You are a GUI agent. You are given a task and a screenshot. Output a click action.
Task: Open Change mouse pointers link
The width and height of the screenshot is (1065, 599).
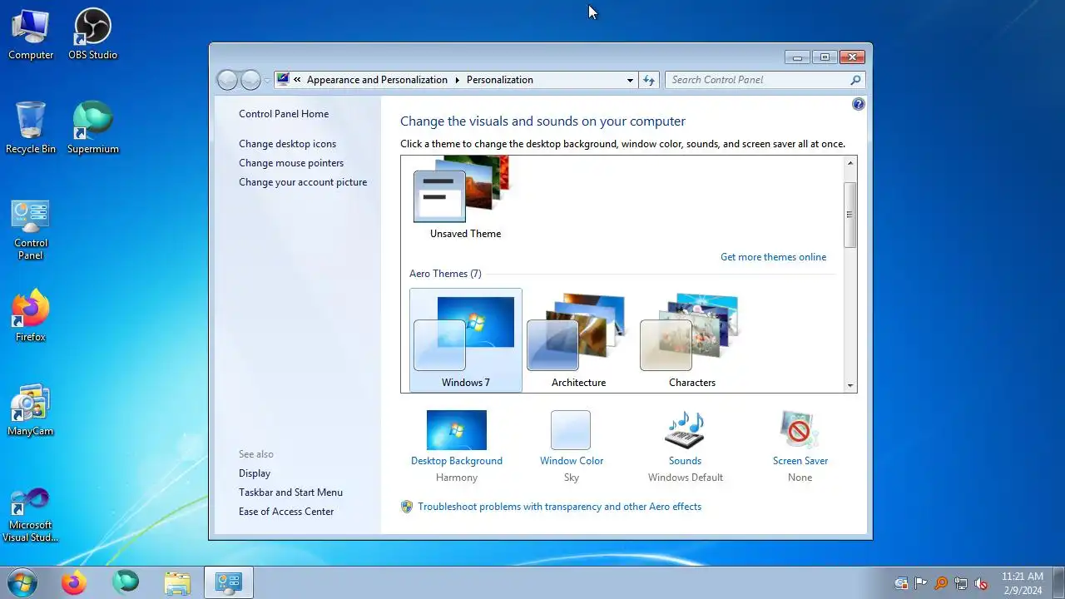(x=291, y=163)
